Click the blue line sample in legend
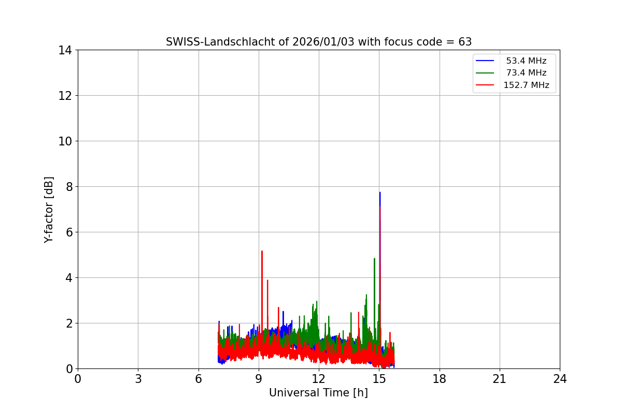 (485, 61)
